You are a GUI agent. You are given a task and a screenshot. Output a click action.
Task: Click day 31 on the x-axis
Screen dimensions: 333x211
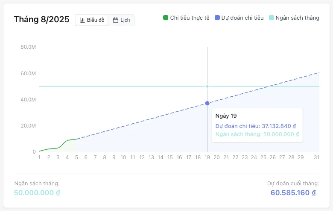click(316, 158)
